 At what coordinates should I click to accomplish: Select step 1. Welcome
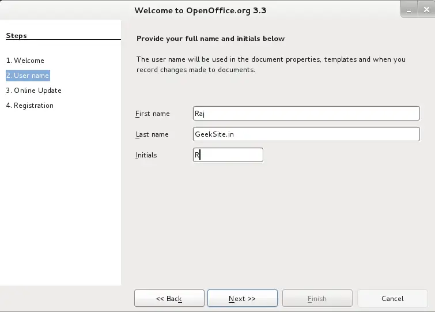point(25,60)
